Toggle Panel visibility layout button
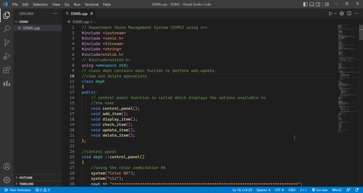363x193 pixels. click(x=311, y=4)
